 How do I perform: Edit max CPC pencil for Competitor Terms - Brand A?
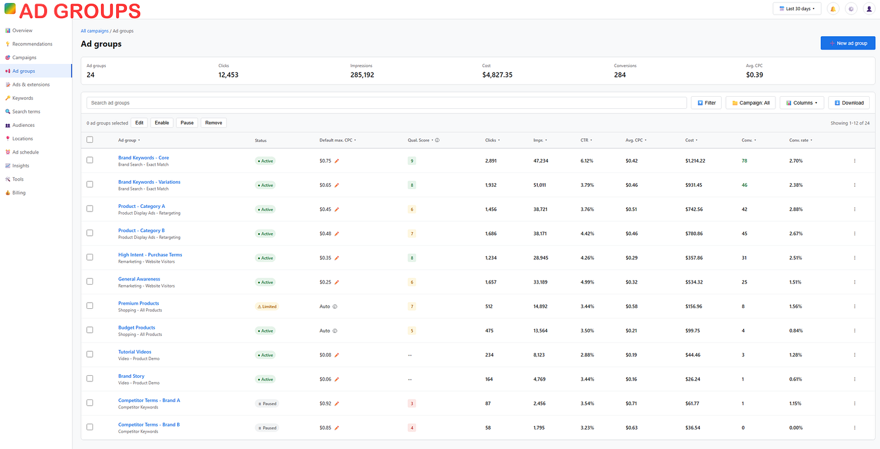(x=337, y=403)
